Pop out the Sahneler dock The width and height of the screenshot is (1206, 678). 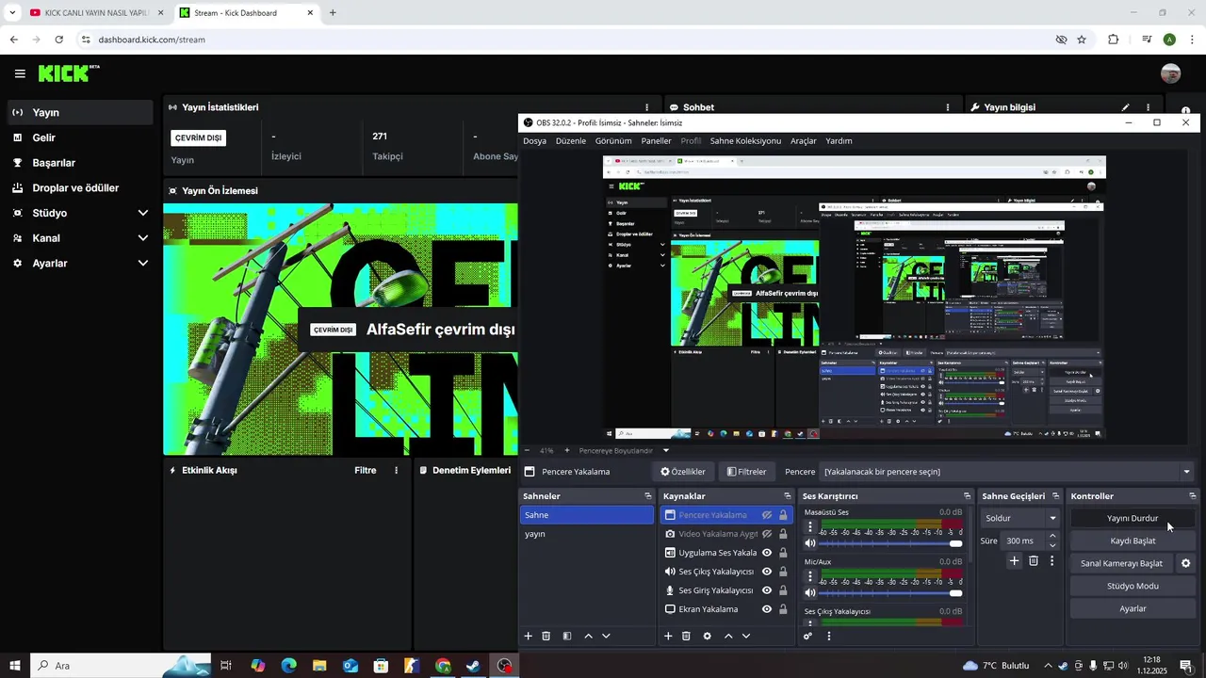[x=647, y=496]
